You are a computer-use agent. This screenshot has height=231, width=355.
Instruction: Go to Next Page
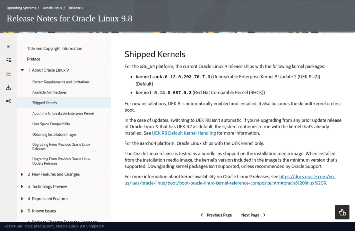[250, 215]
